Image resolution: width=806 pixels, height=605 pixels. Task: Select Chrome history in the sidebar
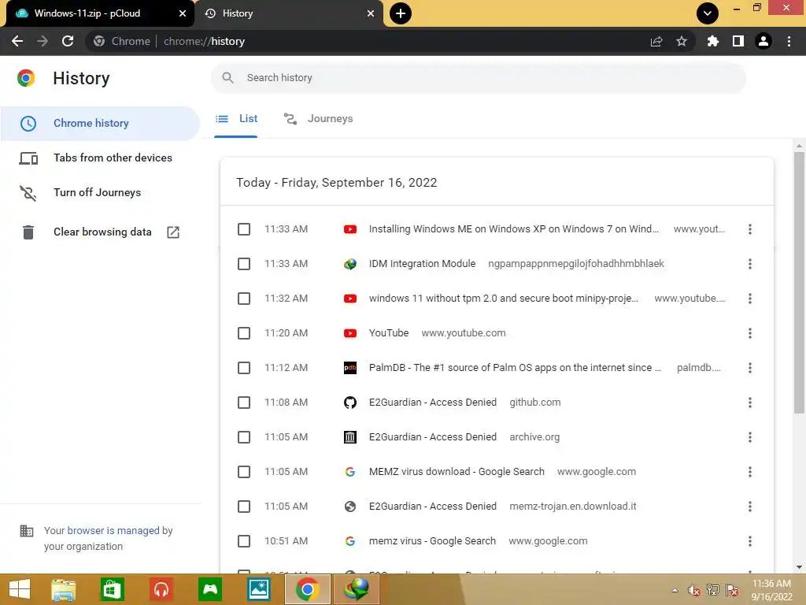(100, 124)
